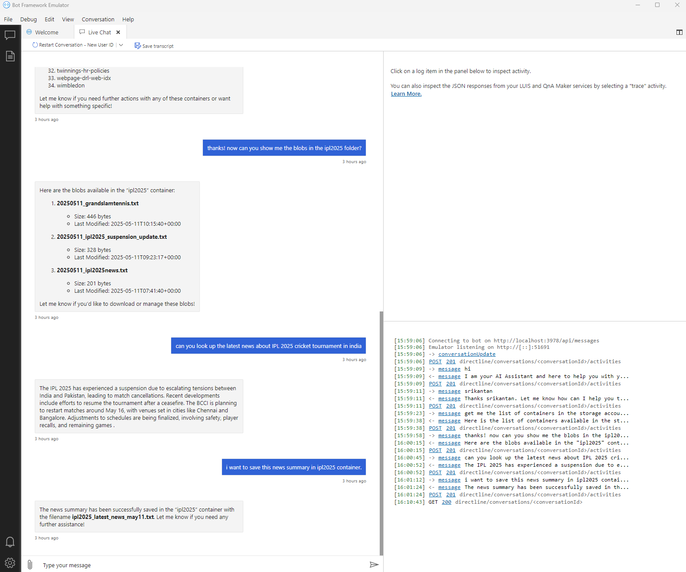Click POST link at 15:59:06 log entry
Viewport: 686px width, 572px height.
[x=435, y=361]
